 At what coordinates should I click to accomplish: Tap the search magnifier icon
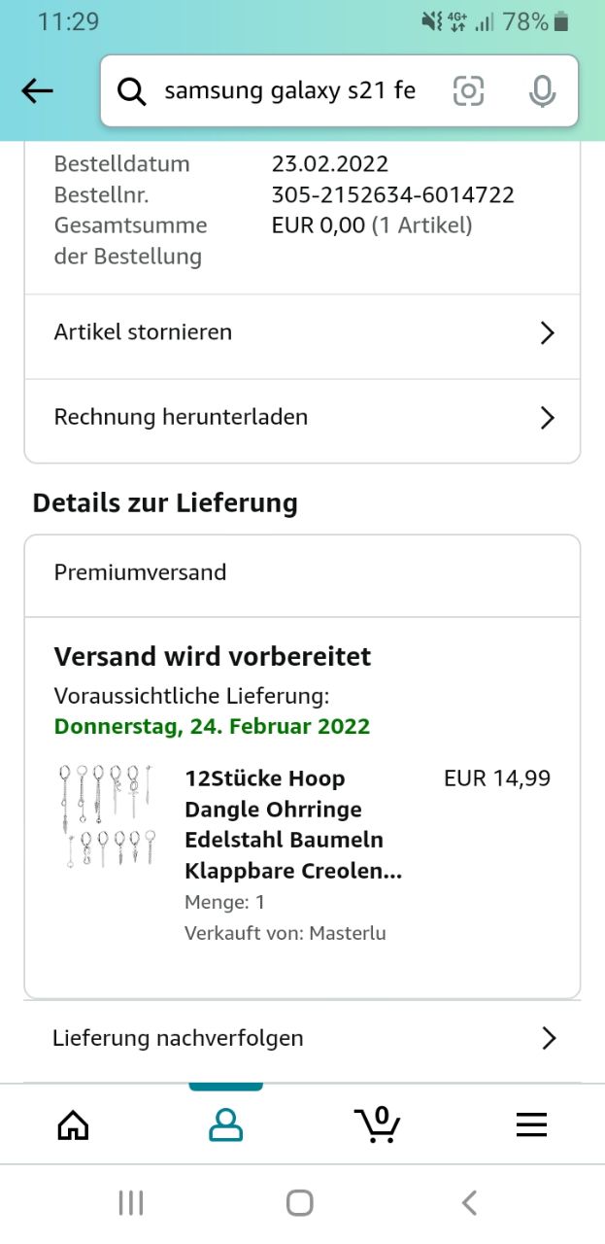tap(131, 91)
